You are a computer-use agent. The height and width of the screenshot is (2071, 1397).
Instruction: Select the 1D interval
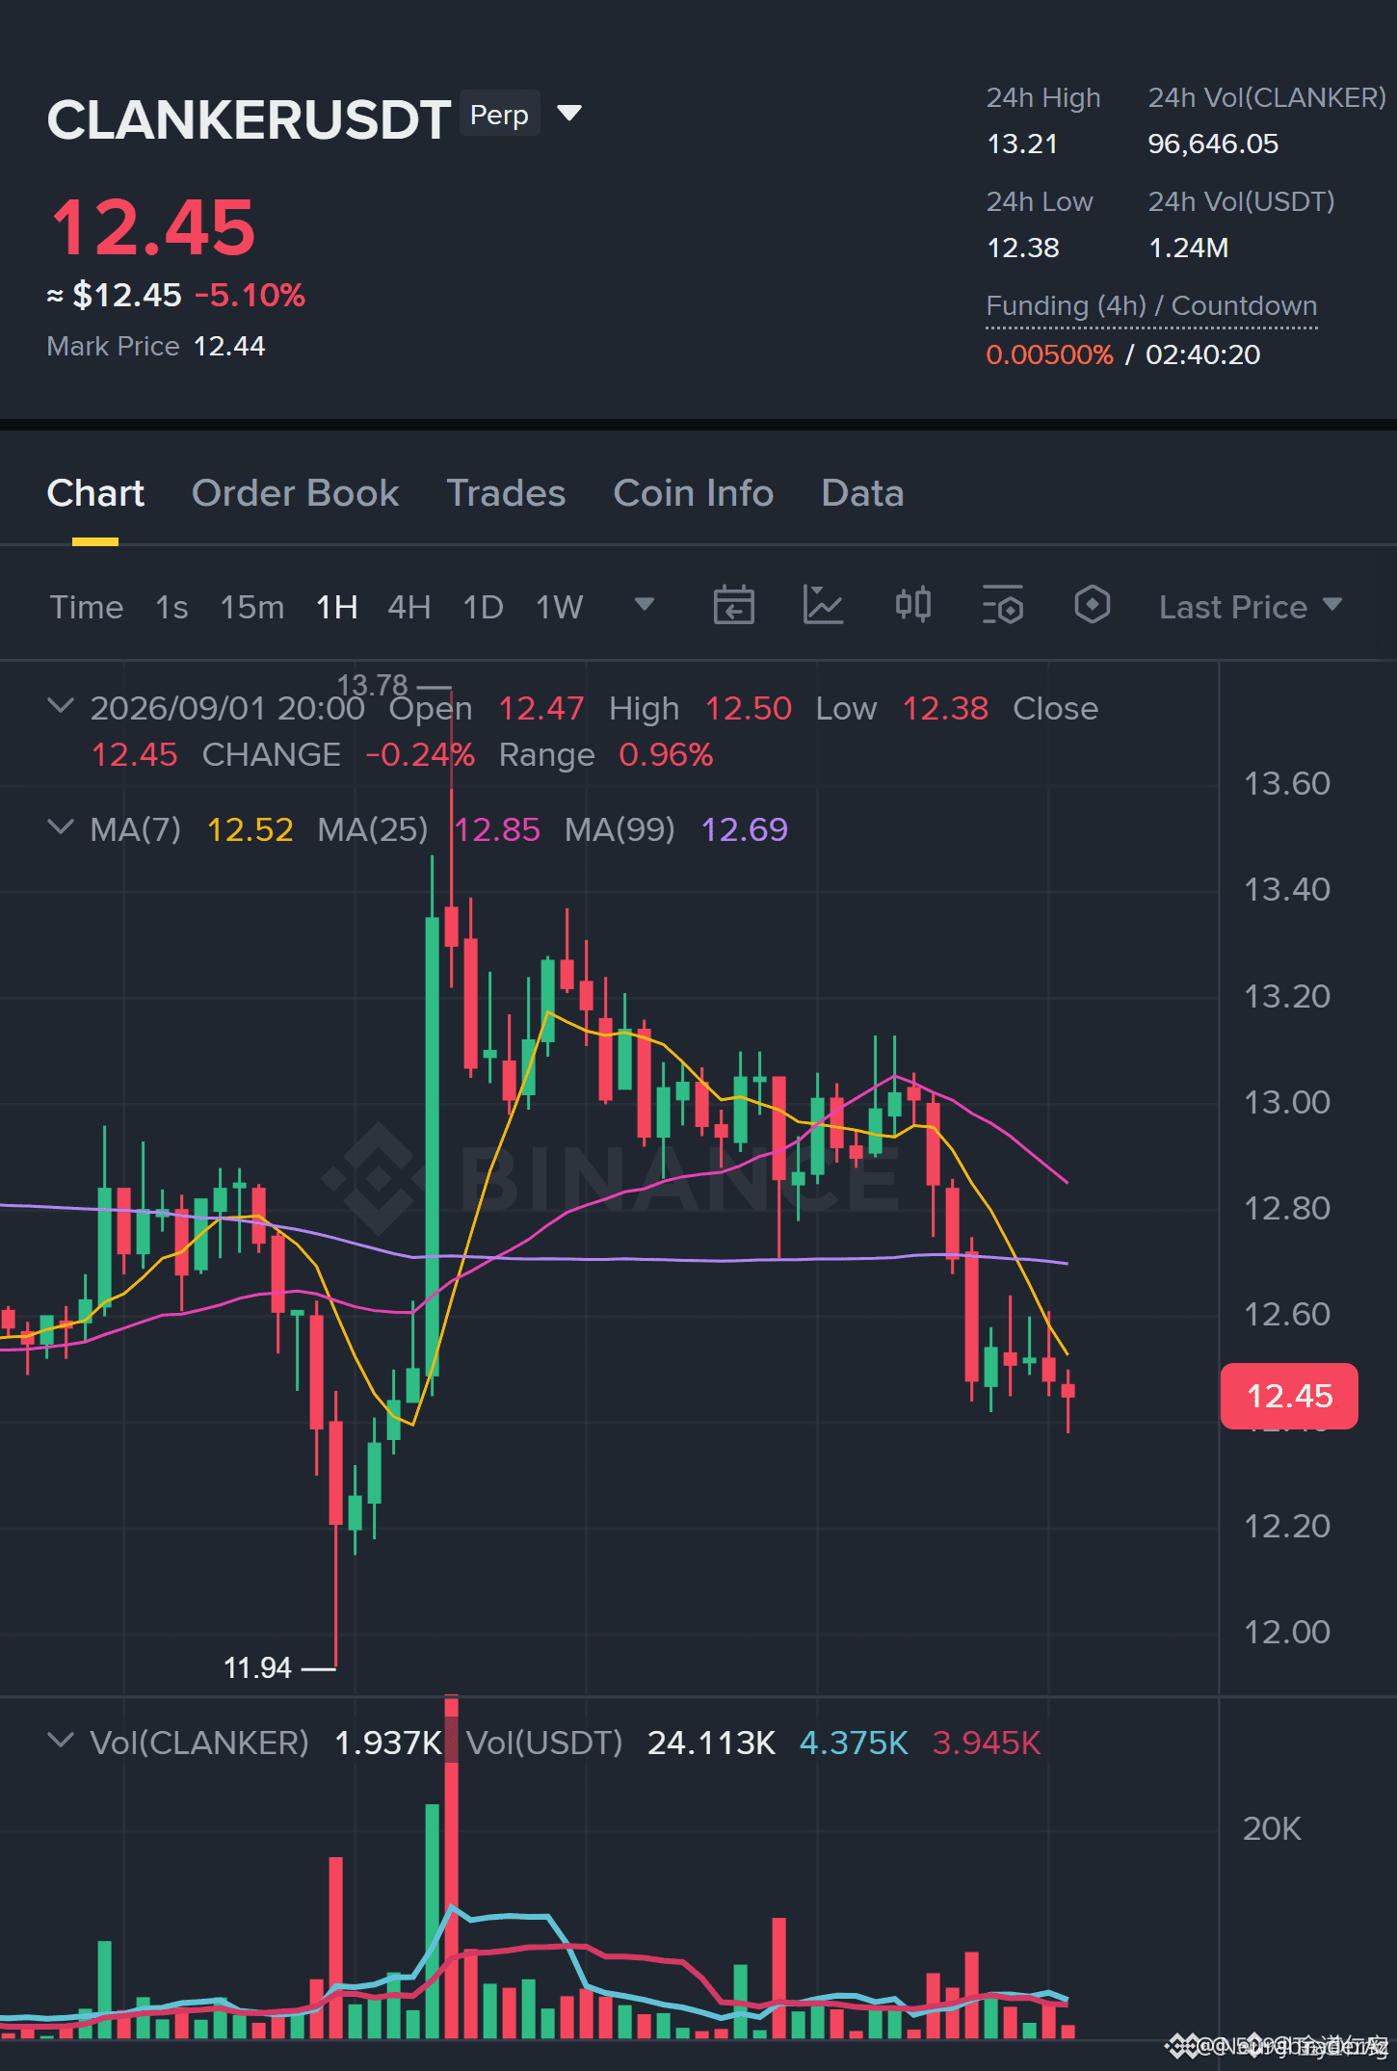[x=484, y=607]
